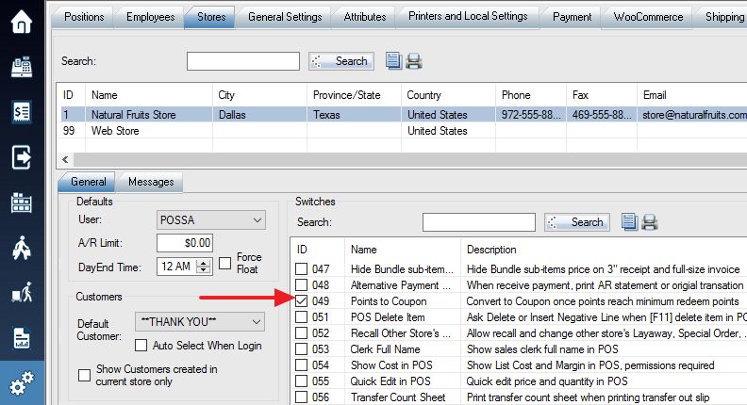Image resolution: width=747 pixels, height=405 pixels.
Task: Open the Payment tab
Action: click(x=572, y=17)
